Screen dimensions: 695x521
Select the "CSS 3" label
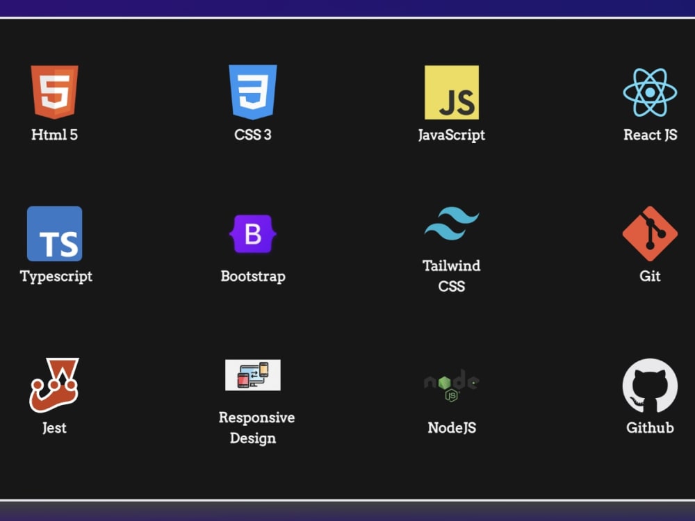coord(253,135)
